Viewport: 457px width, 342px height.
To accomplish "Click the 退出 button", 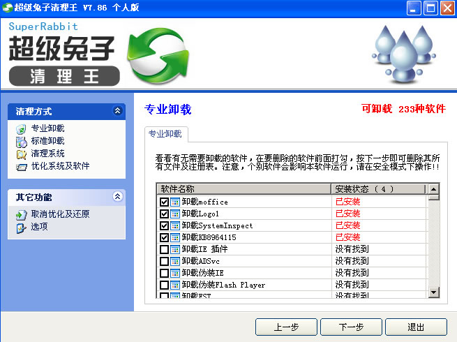I will pos(416,327).
